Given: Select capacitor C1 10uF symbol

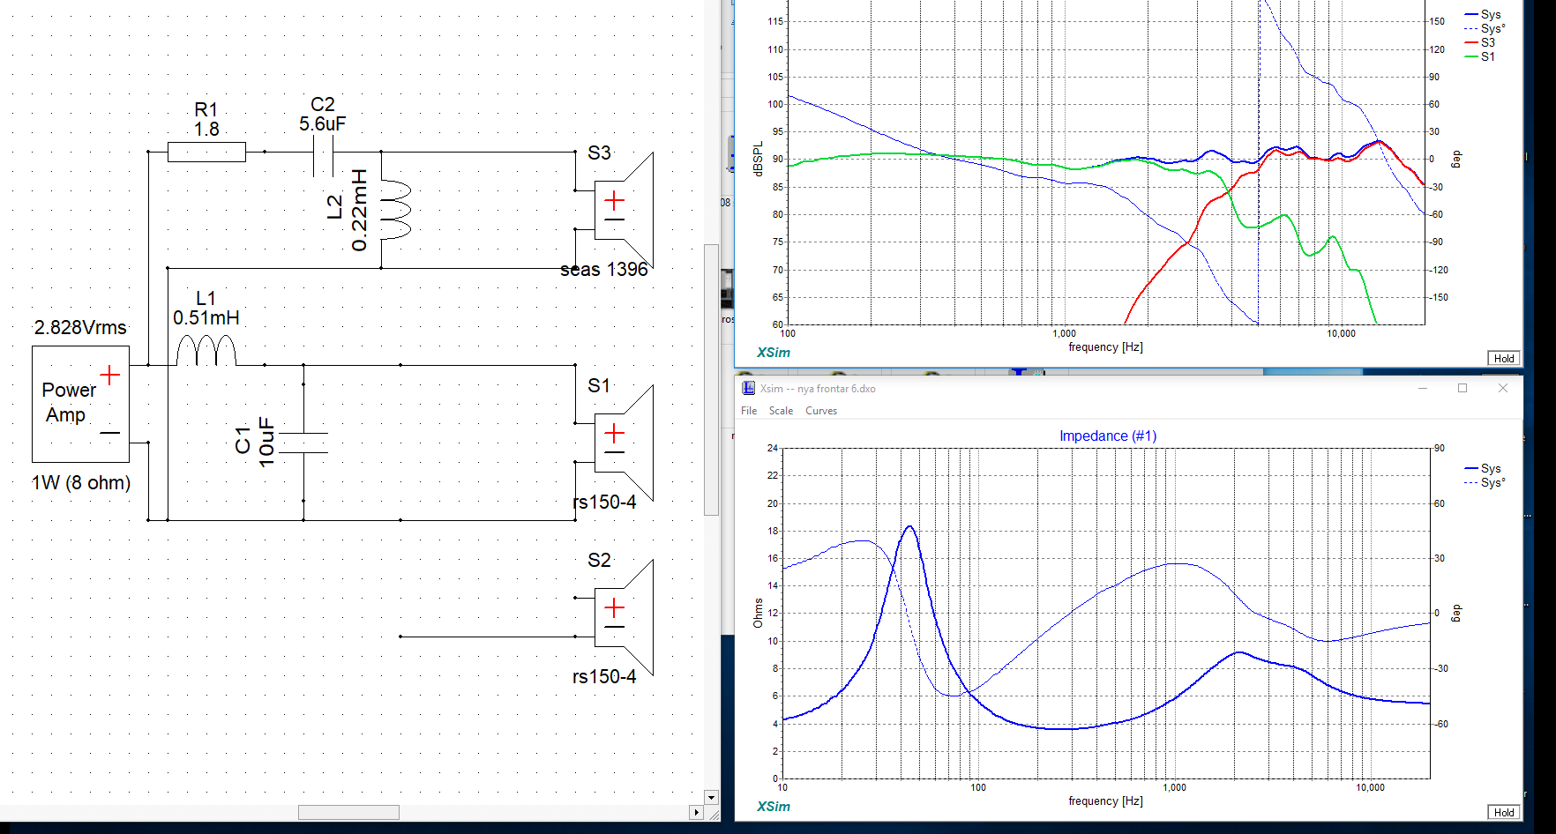Looking at the screenshot, I should click(303, 443).
